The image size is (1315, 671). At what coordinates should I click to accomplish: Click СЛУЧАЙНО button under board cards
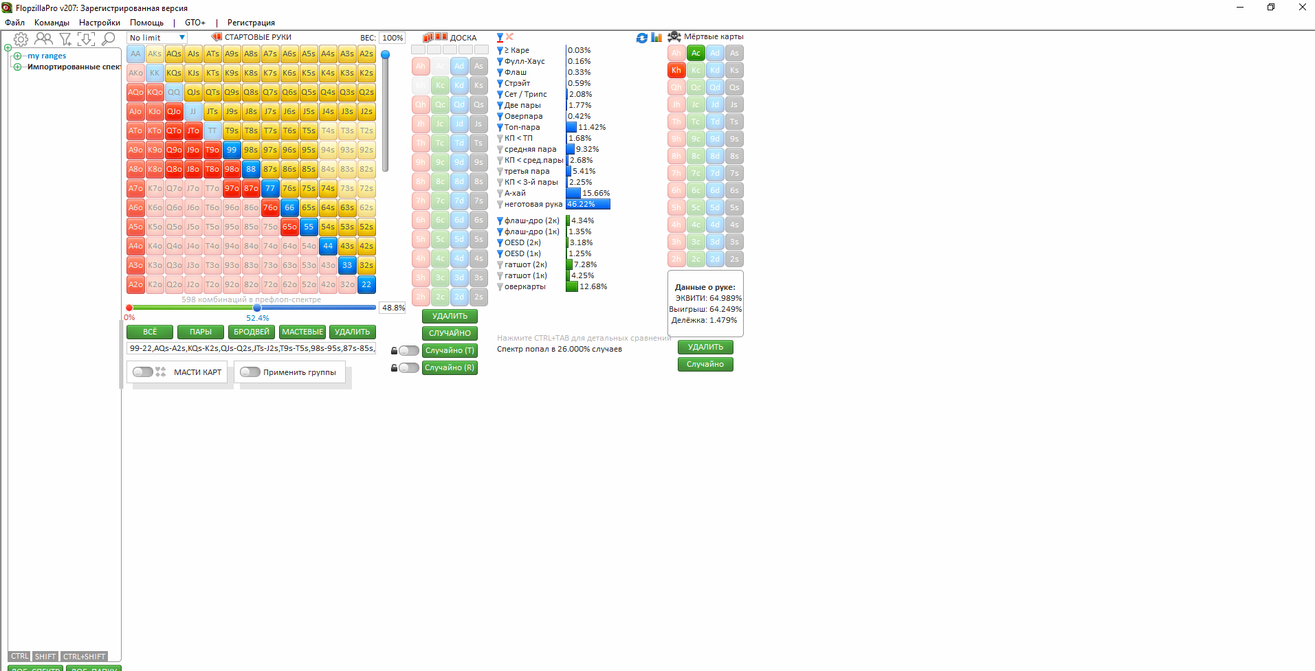(x=450, y=333)
